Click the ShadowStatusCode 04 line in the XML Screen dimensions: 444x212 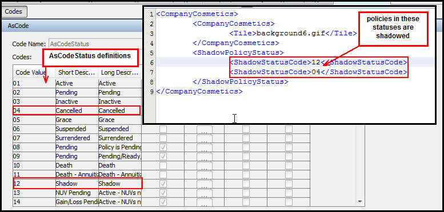318,72
